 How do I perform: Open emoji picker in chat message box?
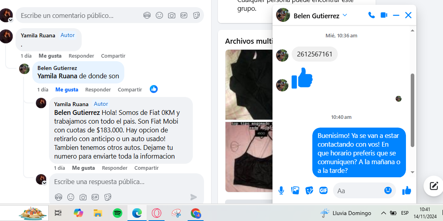coord(388,190)
